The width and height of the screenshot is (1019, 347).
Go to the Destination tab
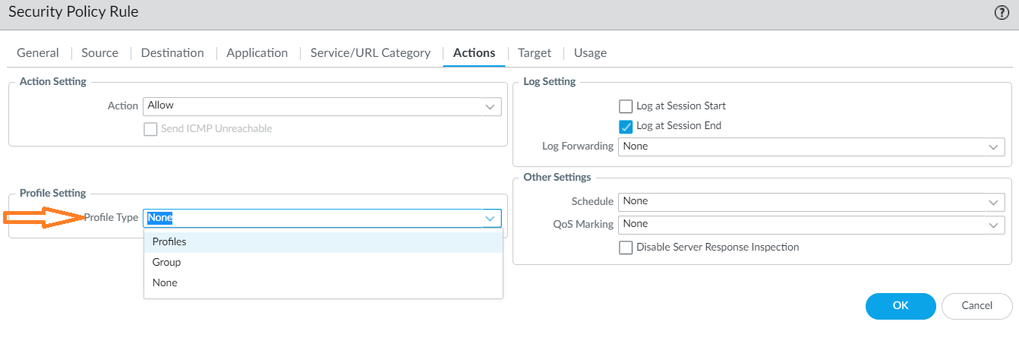coord(172,53)
